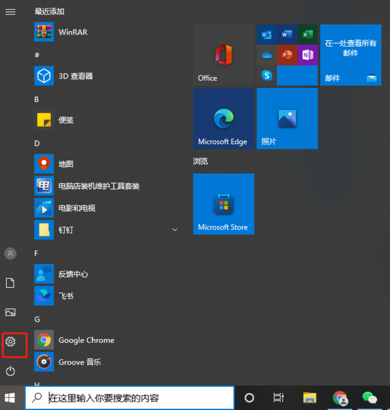Click the Power button in Start sidebar
390x410 pixels.
point(11,371)
